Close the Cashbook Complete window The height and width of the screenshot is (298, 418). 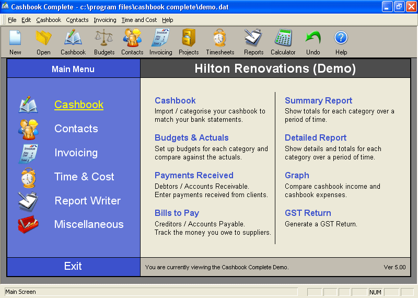(411, 7)
